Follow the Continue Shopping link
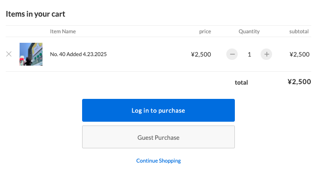 tap(158, 161)
